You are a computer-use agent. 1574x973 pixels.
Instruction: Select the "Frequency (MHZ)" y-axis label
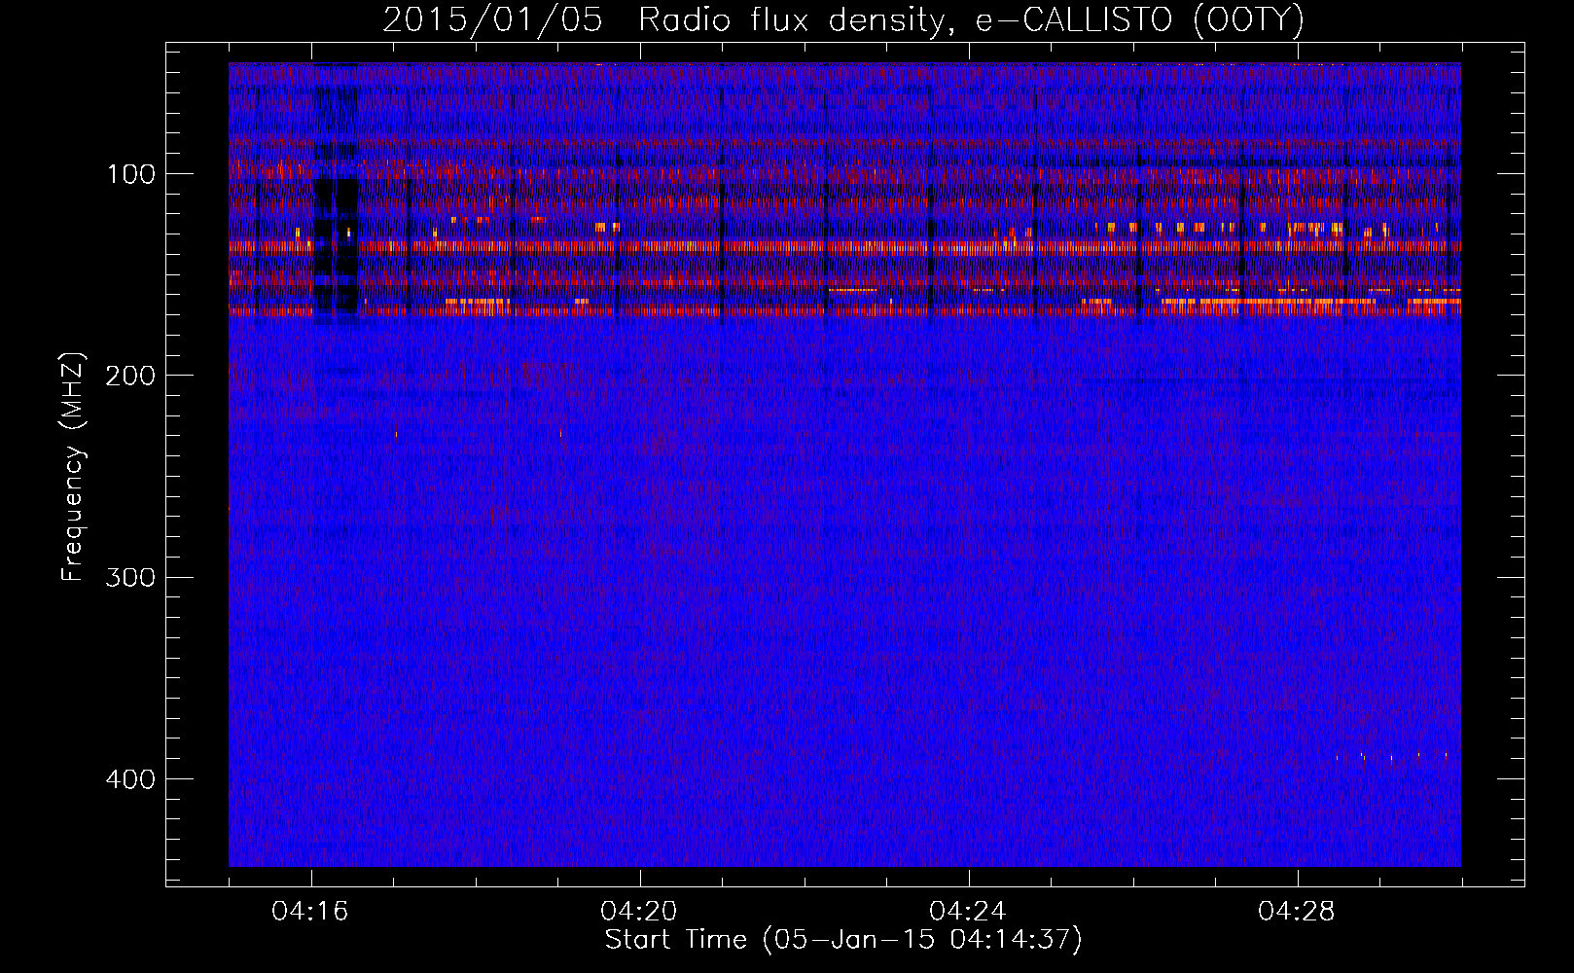pos(73,467)
